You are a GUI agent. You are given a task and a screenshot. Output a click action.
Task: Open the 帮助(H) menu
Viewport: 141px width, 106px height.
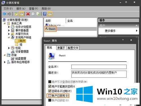[46, 9]
